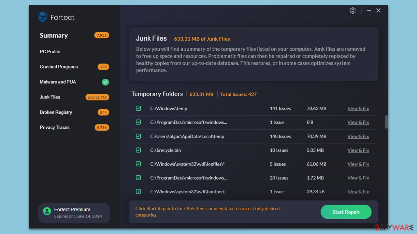The width and height of the screenshot is (417, 234).
Task: Click '148 Issues' count cell
Action: pyautogui.click(x=280, y=136)
